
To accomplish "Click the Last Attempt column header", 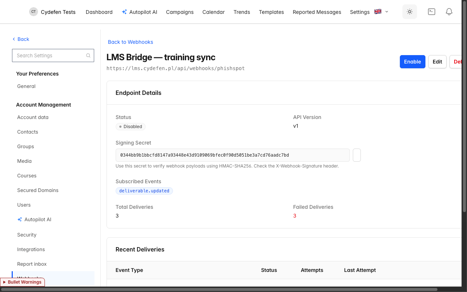I will tap(360, 270).
